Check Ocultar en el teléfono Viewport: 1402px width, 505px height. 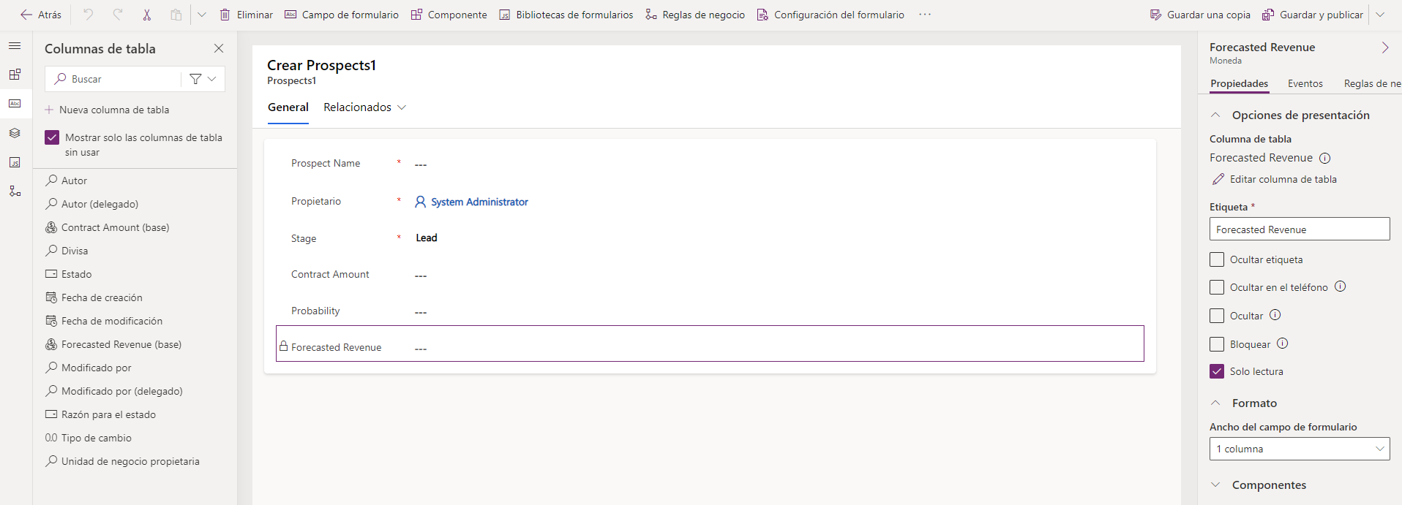pos(1216,287)
